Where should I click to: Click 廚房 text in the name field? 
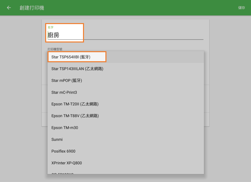click(54, 35)
